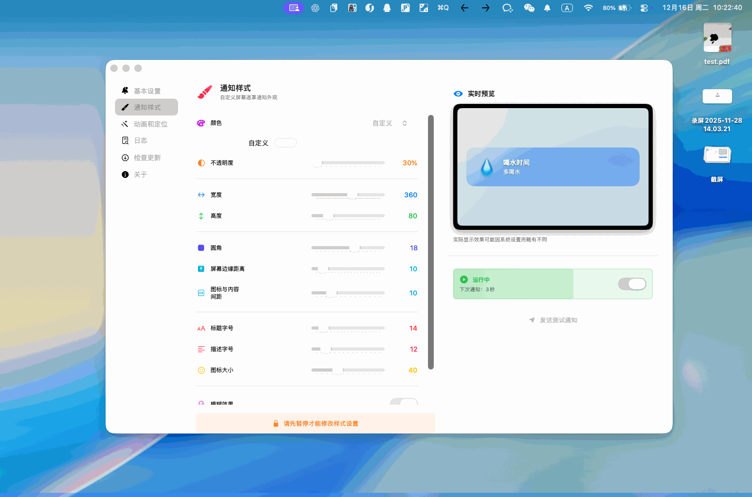The height and width of the screenshot is (497, 752).
Task: Click the paper plane icon beside 发送测试通知
Action: click(x=532, y=320)
